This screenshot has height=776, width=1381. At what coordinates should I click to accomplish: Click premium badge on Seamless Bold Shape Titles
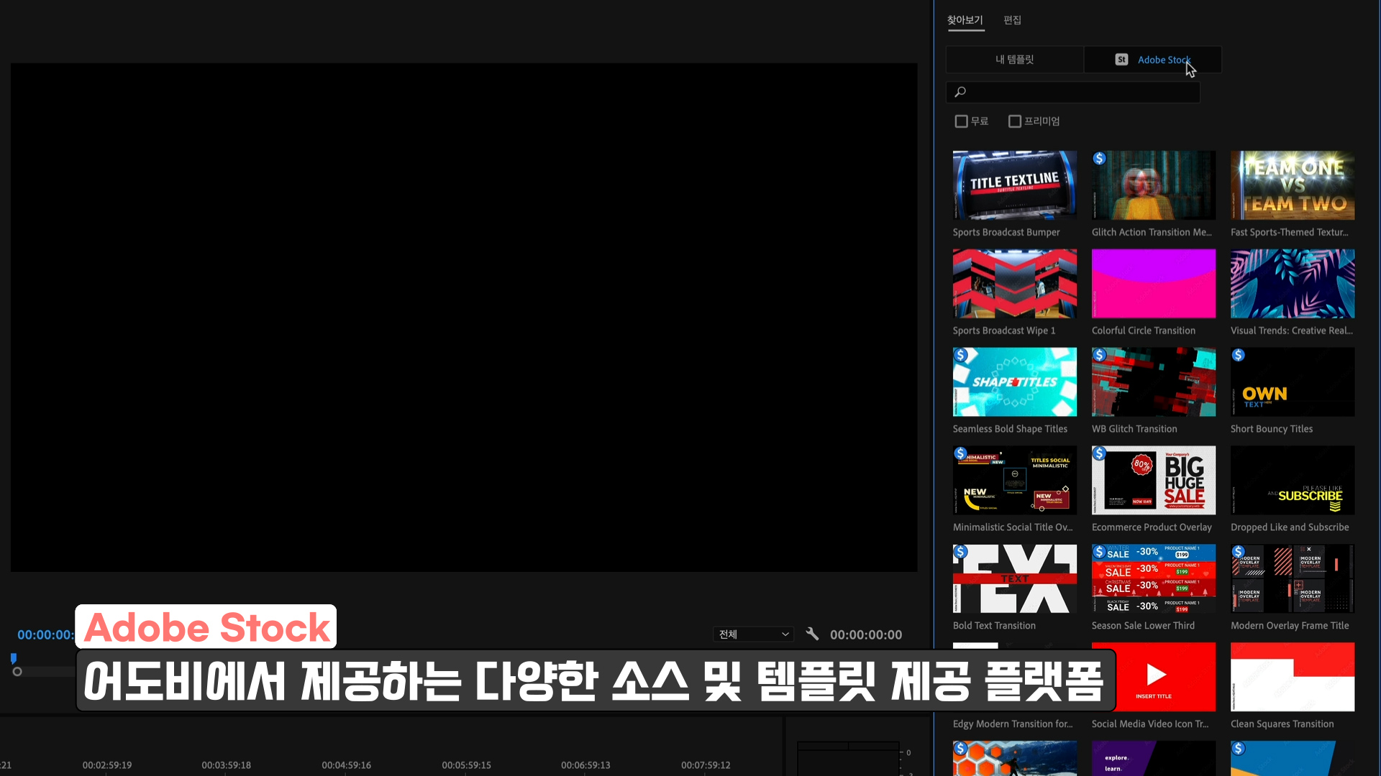(x=960, y=355)
